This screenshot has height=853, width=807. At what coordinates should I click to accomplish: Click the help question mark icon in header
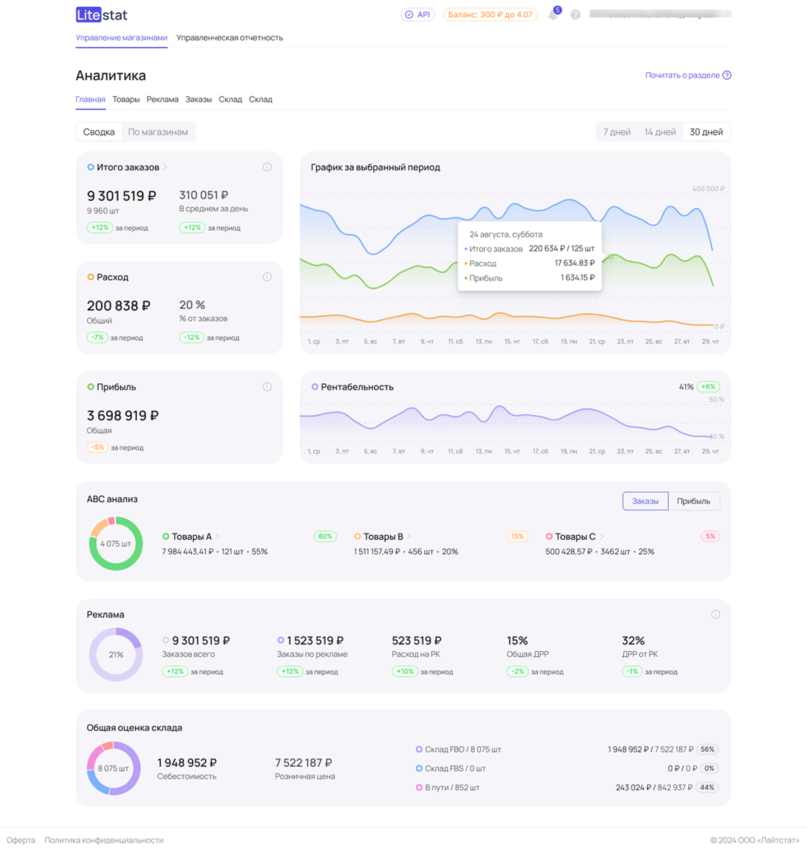pos(576,15)
